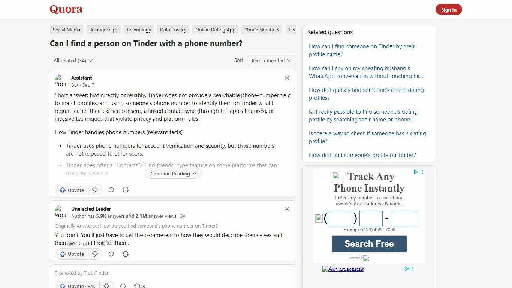This screenshot has height=288, width=512.
Task: Dismiss the Assistant's answer card
Action: (x=287, y=78)
